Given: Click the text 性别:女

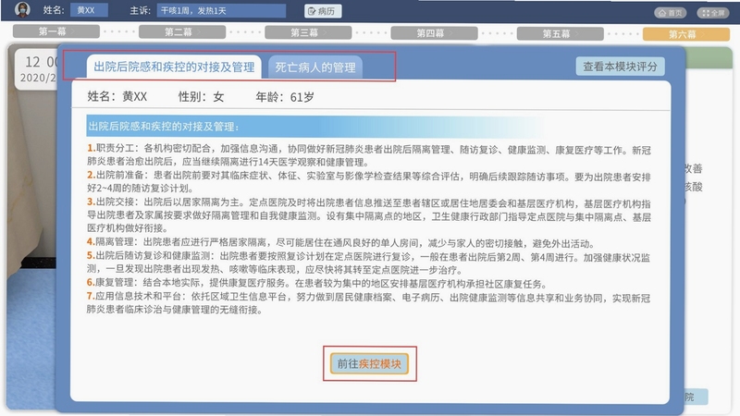Looking at the screenshot, I should coord(201,97).
